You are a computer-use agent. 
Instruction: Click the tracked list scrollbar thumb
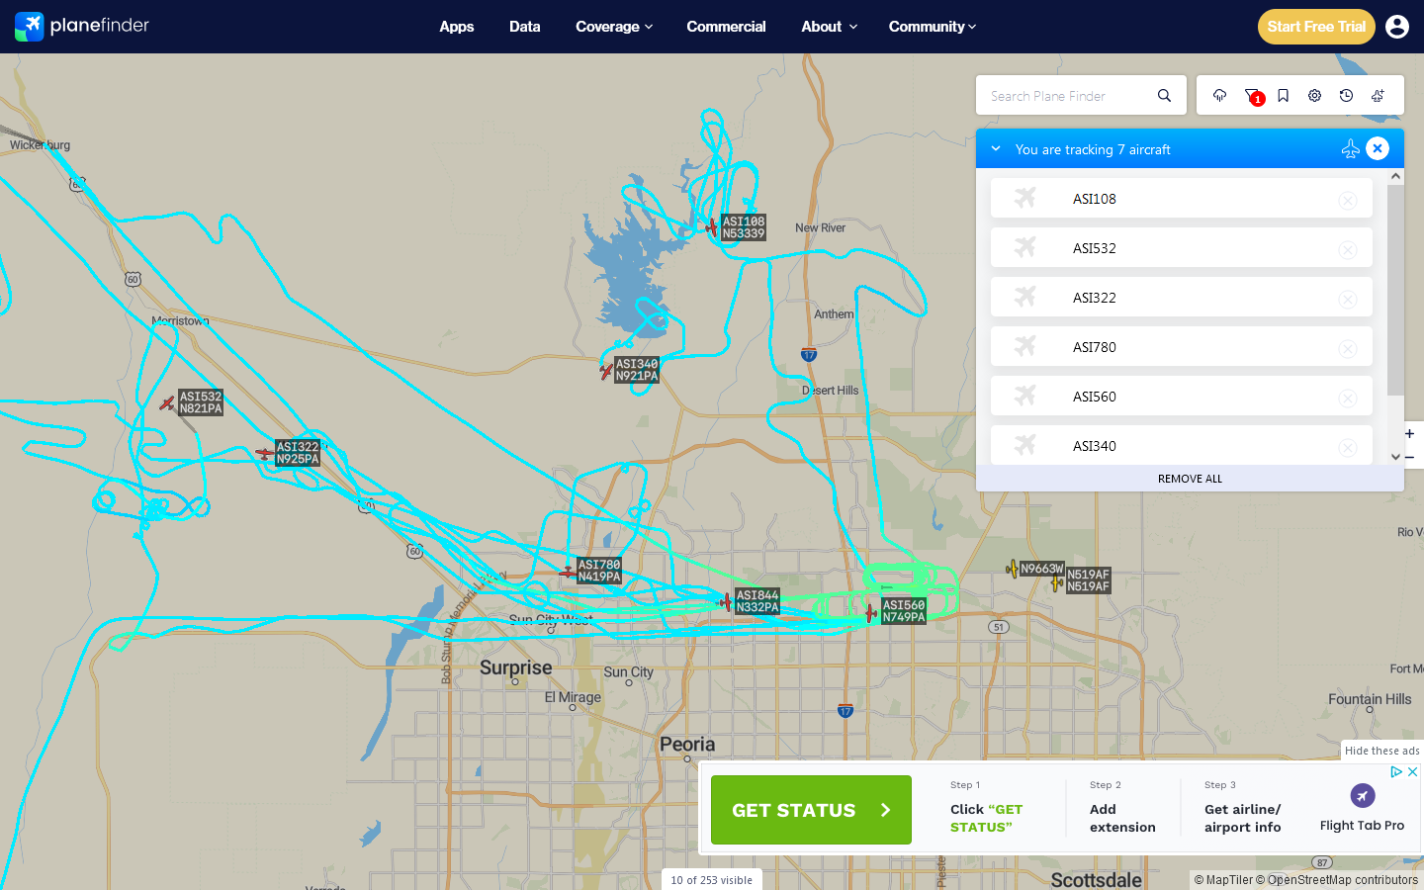pyautogui.click(x=1395, y=290)
